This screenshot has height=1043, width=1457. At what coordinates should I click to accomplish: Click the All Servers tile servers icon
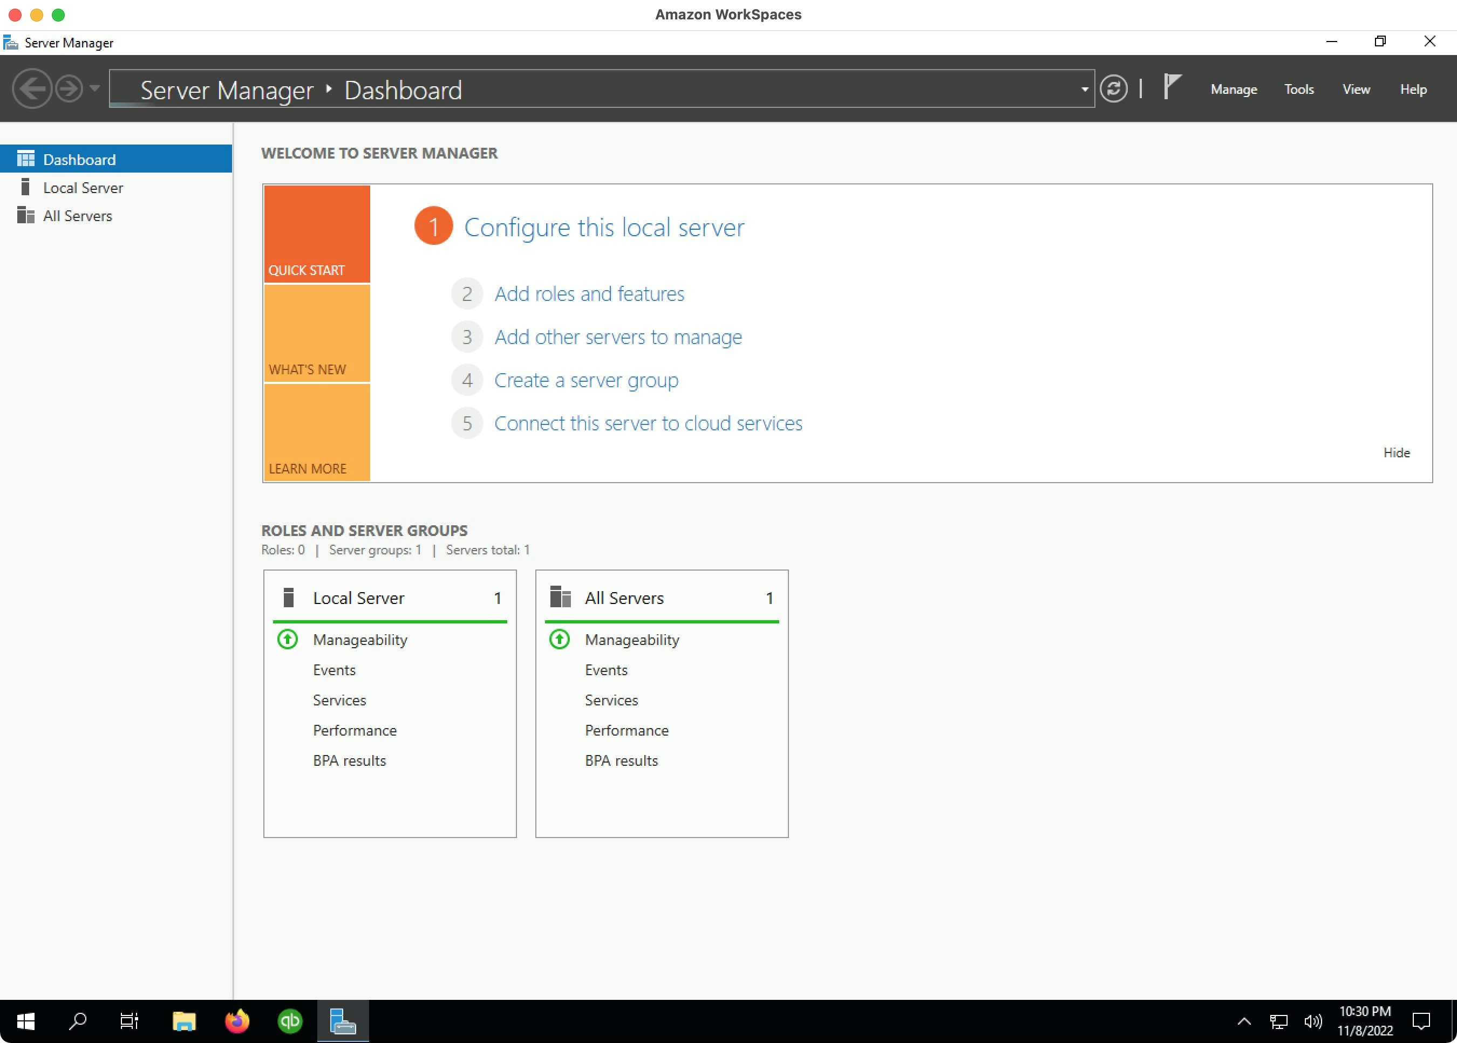pyautogui.click(x=560, y=597)
